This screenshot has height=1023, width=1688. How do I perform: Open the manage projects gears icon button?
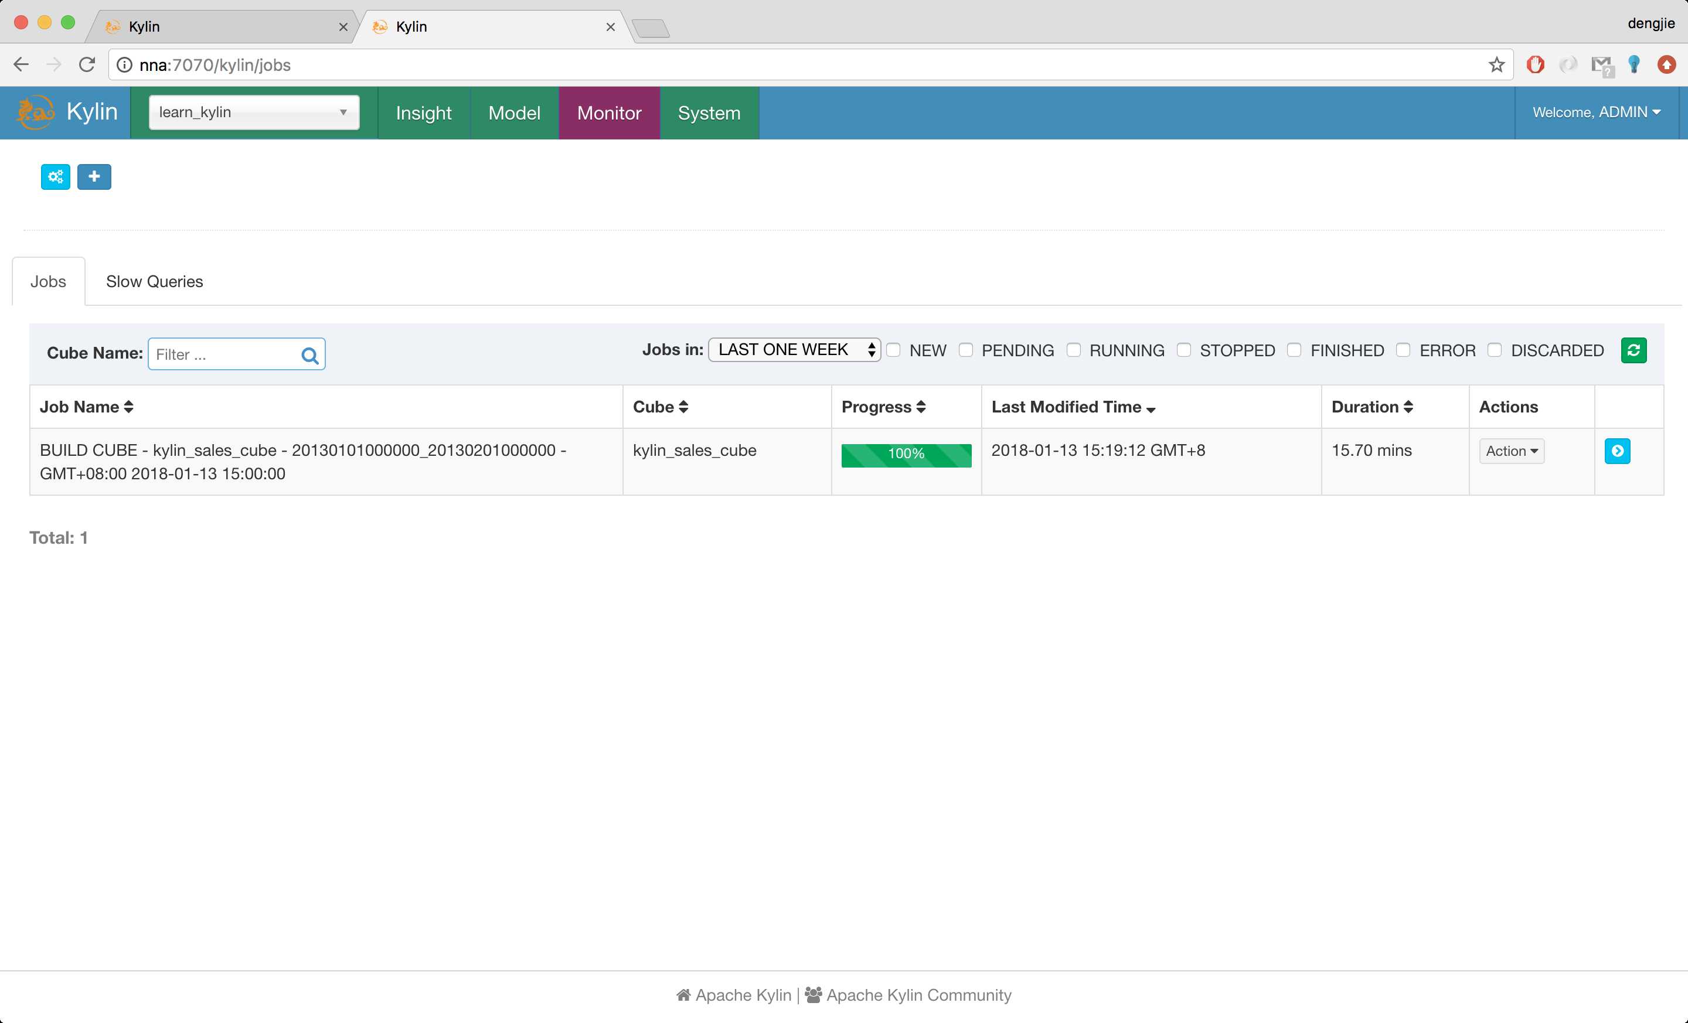(x=56, y=177)
